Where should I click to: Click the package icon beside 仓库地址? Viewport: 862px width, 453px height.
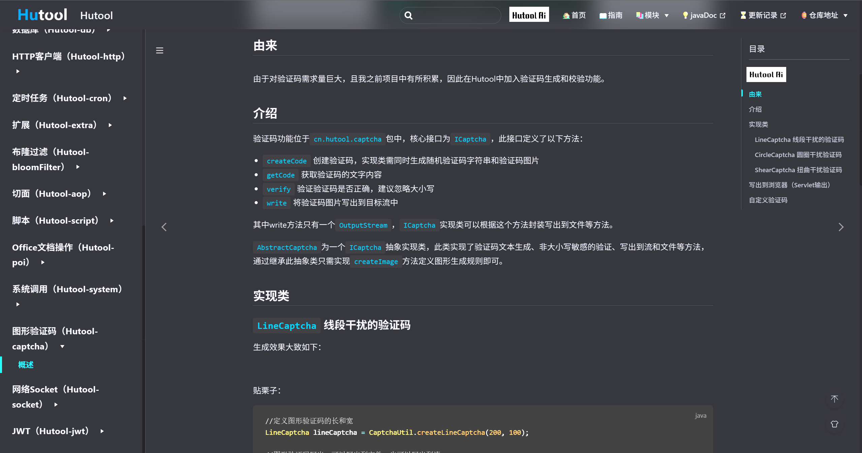(x=804, y=15)
